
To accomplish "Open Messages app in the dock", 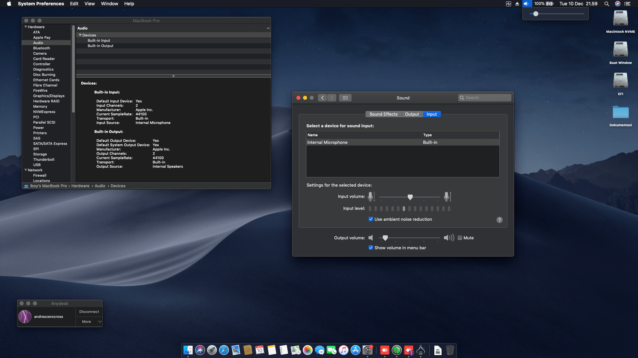I will click(x=320, y=350).
